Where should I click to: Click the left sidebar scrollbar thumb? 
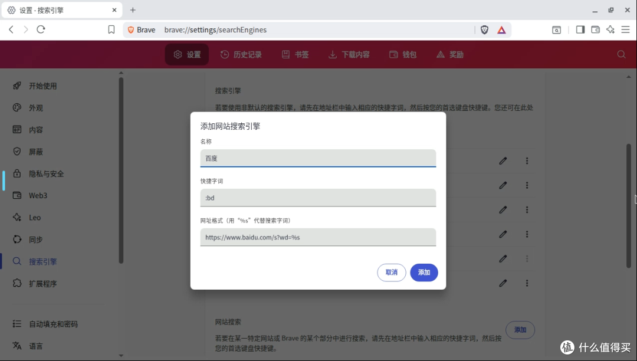[121, 170]
